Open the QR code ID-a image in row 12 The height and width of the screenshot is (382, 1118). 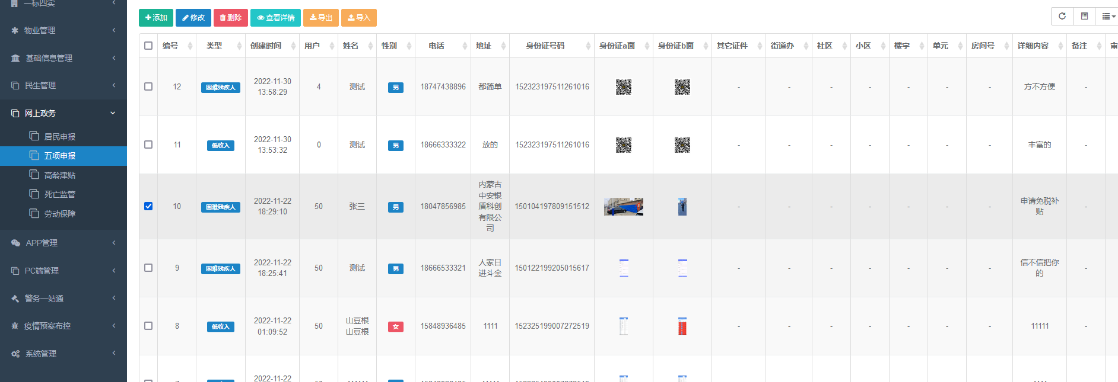pyautogui.click(x=623, y=87)
